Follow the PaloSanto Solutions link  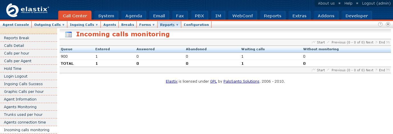241,81
